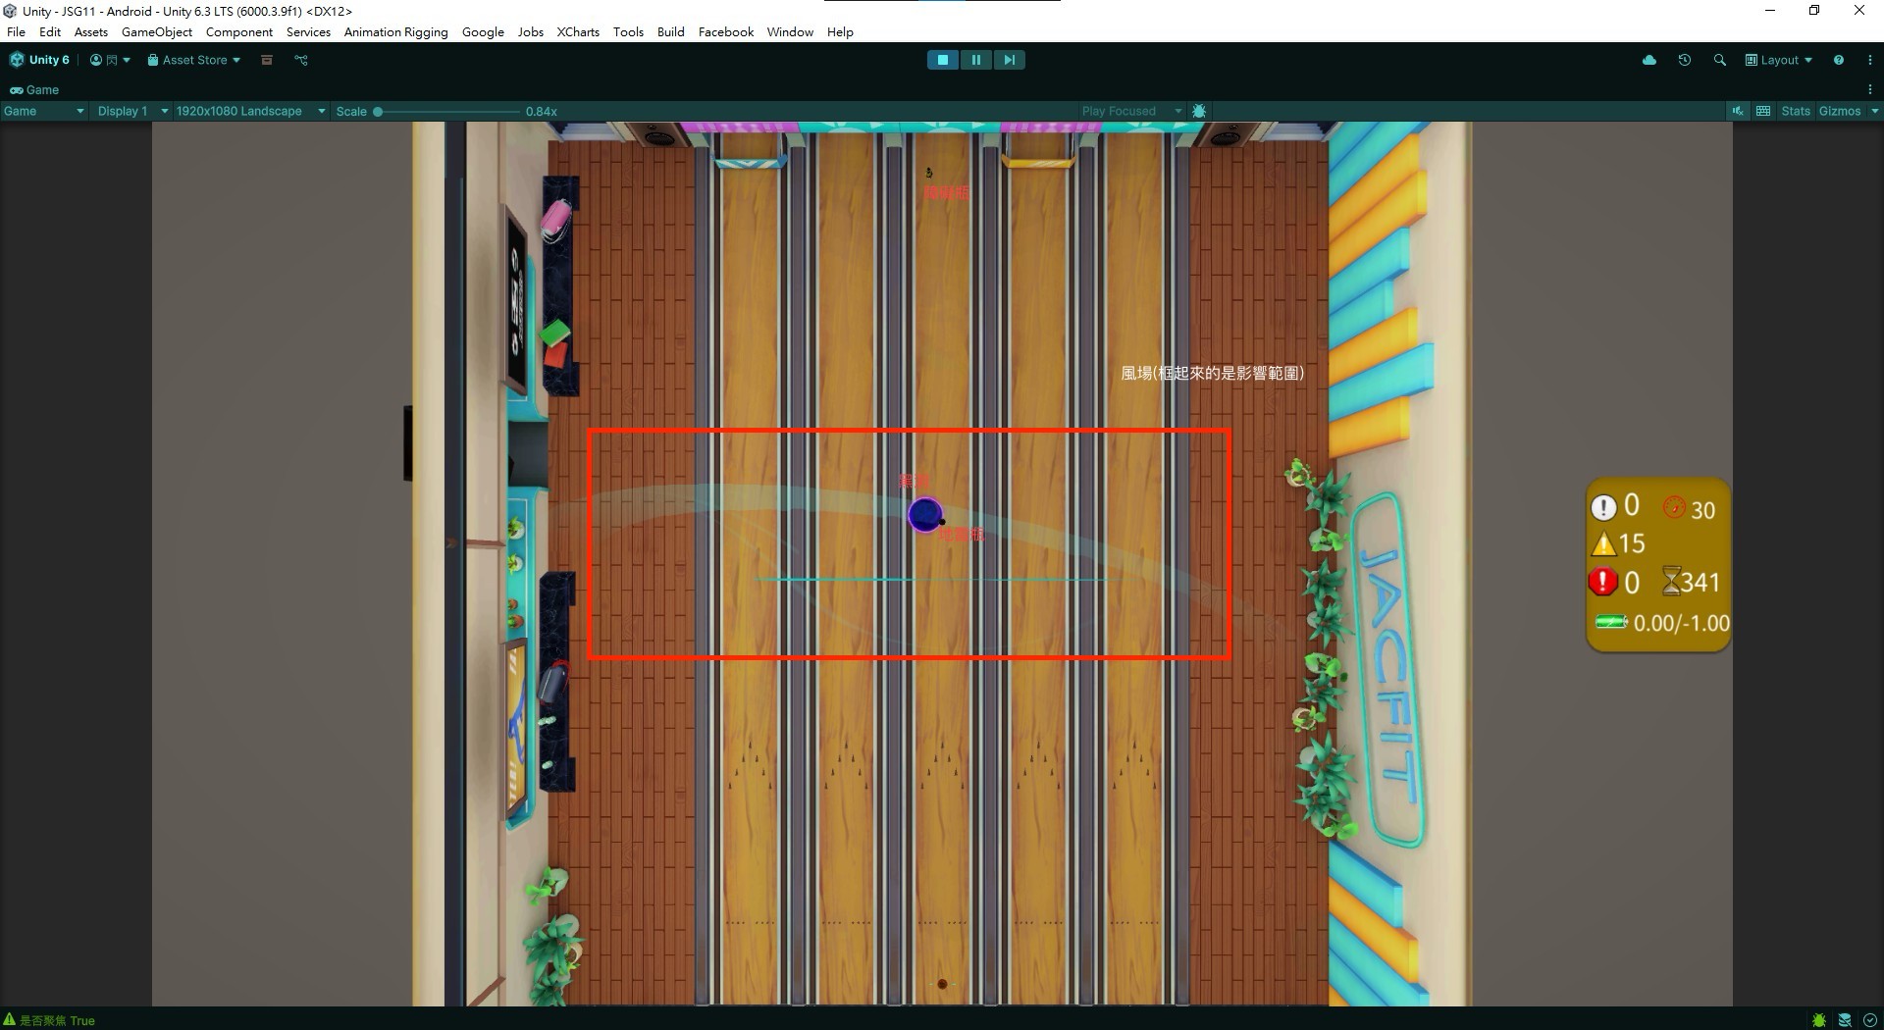Click the white wind field annotation text
The height and width of the screenshot is (1030, 1884).
click(1213, 373)
